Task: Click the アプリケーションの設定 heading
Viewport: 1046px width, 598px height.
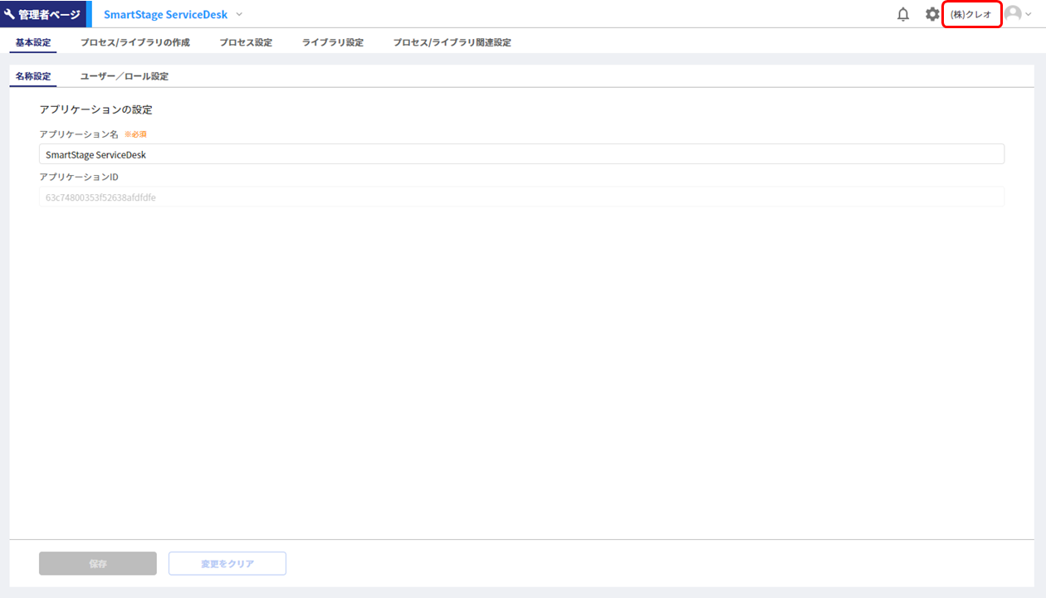Action: pyautogui.click(x=96, y=109)
